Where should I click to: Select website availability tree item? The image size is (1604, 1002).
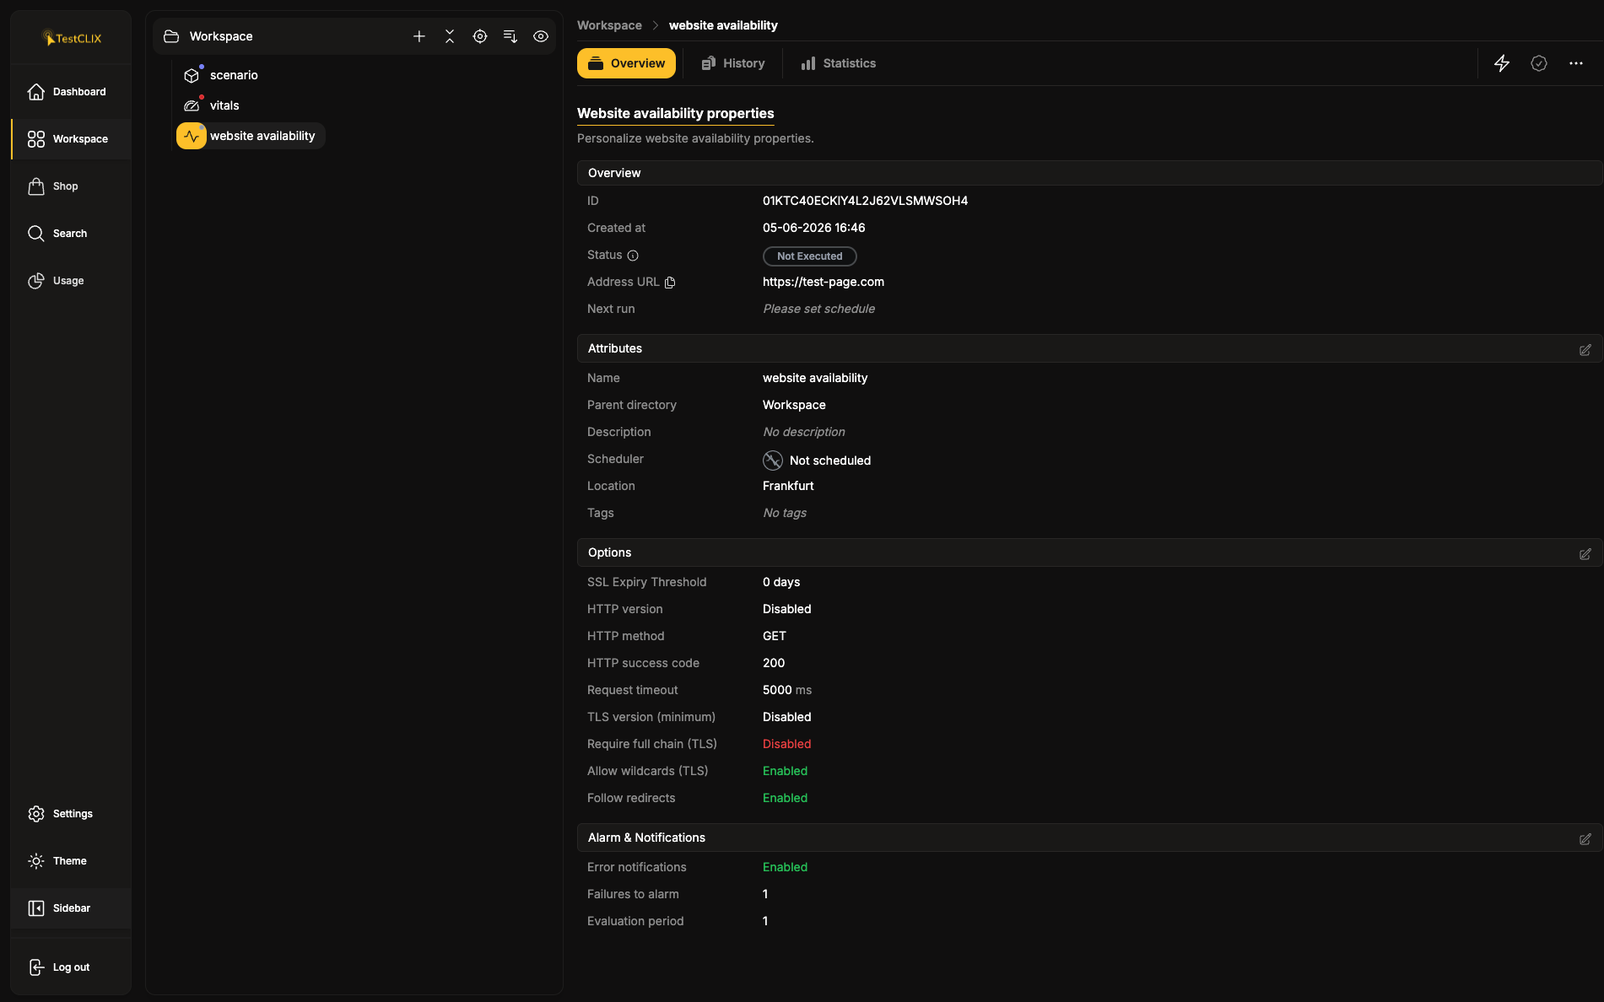pyautogui.click(x=251, y=136)
